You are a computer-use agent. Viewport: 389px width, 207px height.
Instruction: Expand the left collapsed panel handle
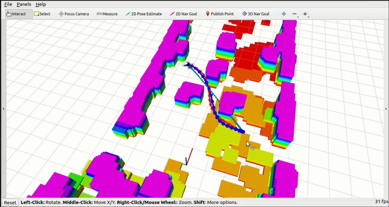(x=3, y=109)
